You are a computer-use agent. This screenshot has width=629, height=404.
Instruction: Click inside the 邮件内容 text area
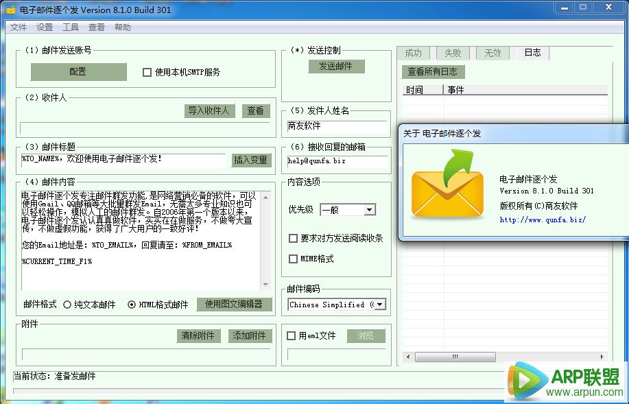(x=141, y=240)
